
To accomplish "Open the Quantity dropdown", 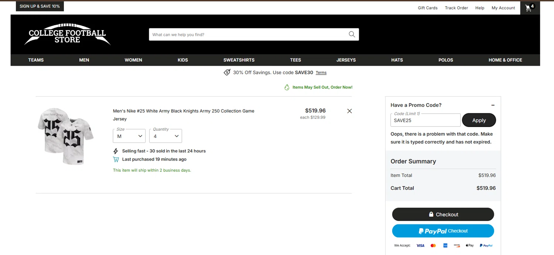I will click(x=165, y=136).
